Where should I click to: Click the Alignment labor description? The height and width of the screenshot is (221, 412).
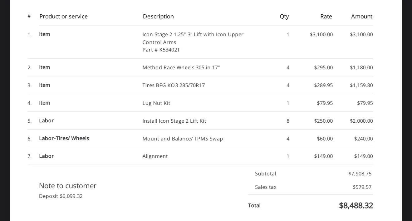pos(155,156)
